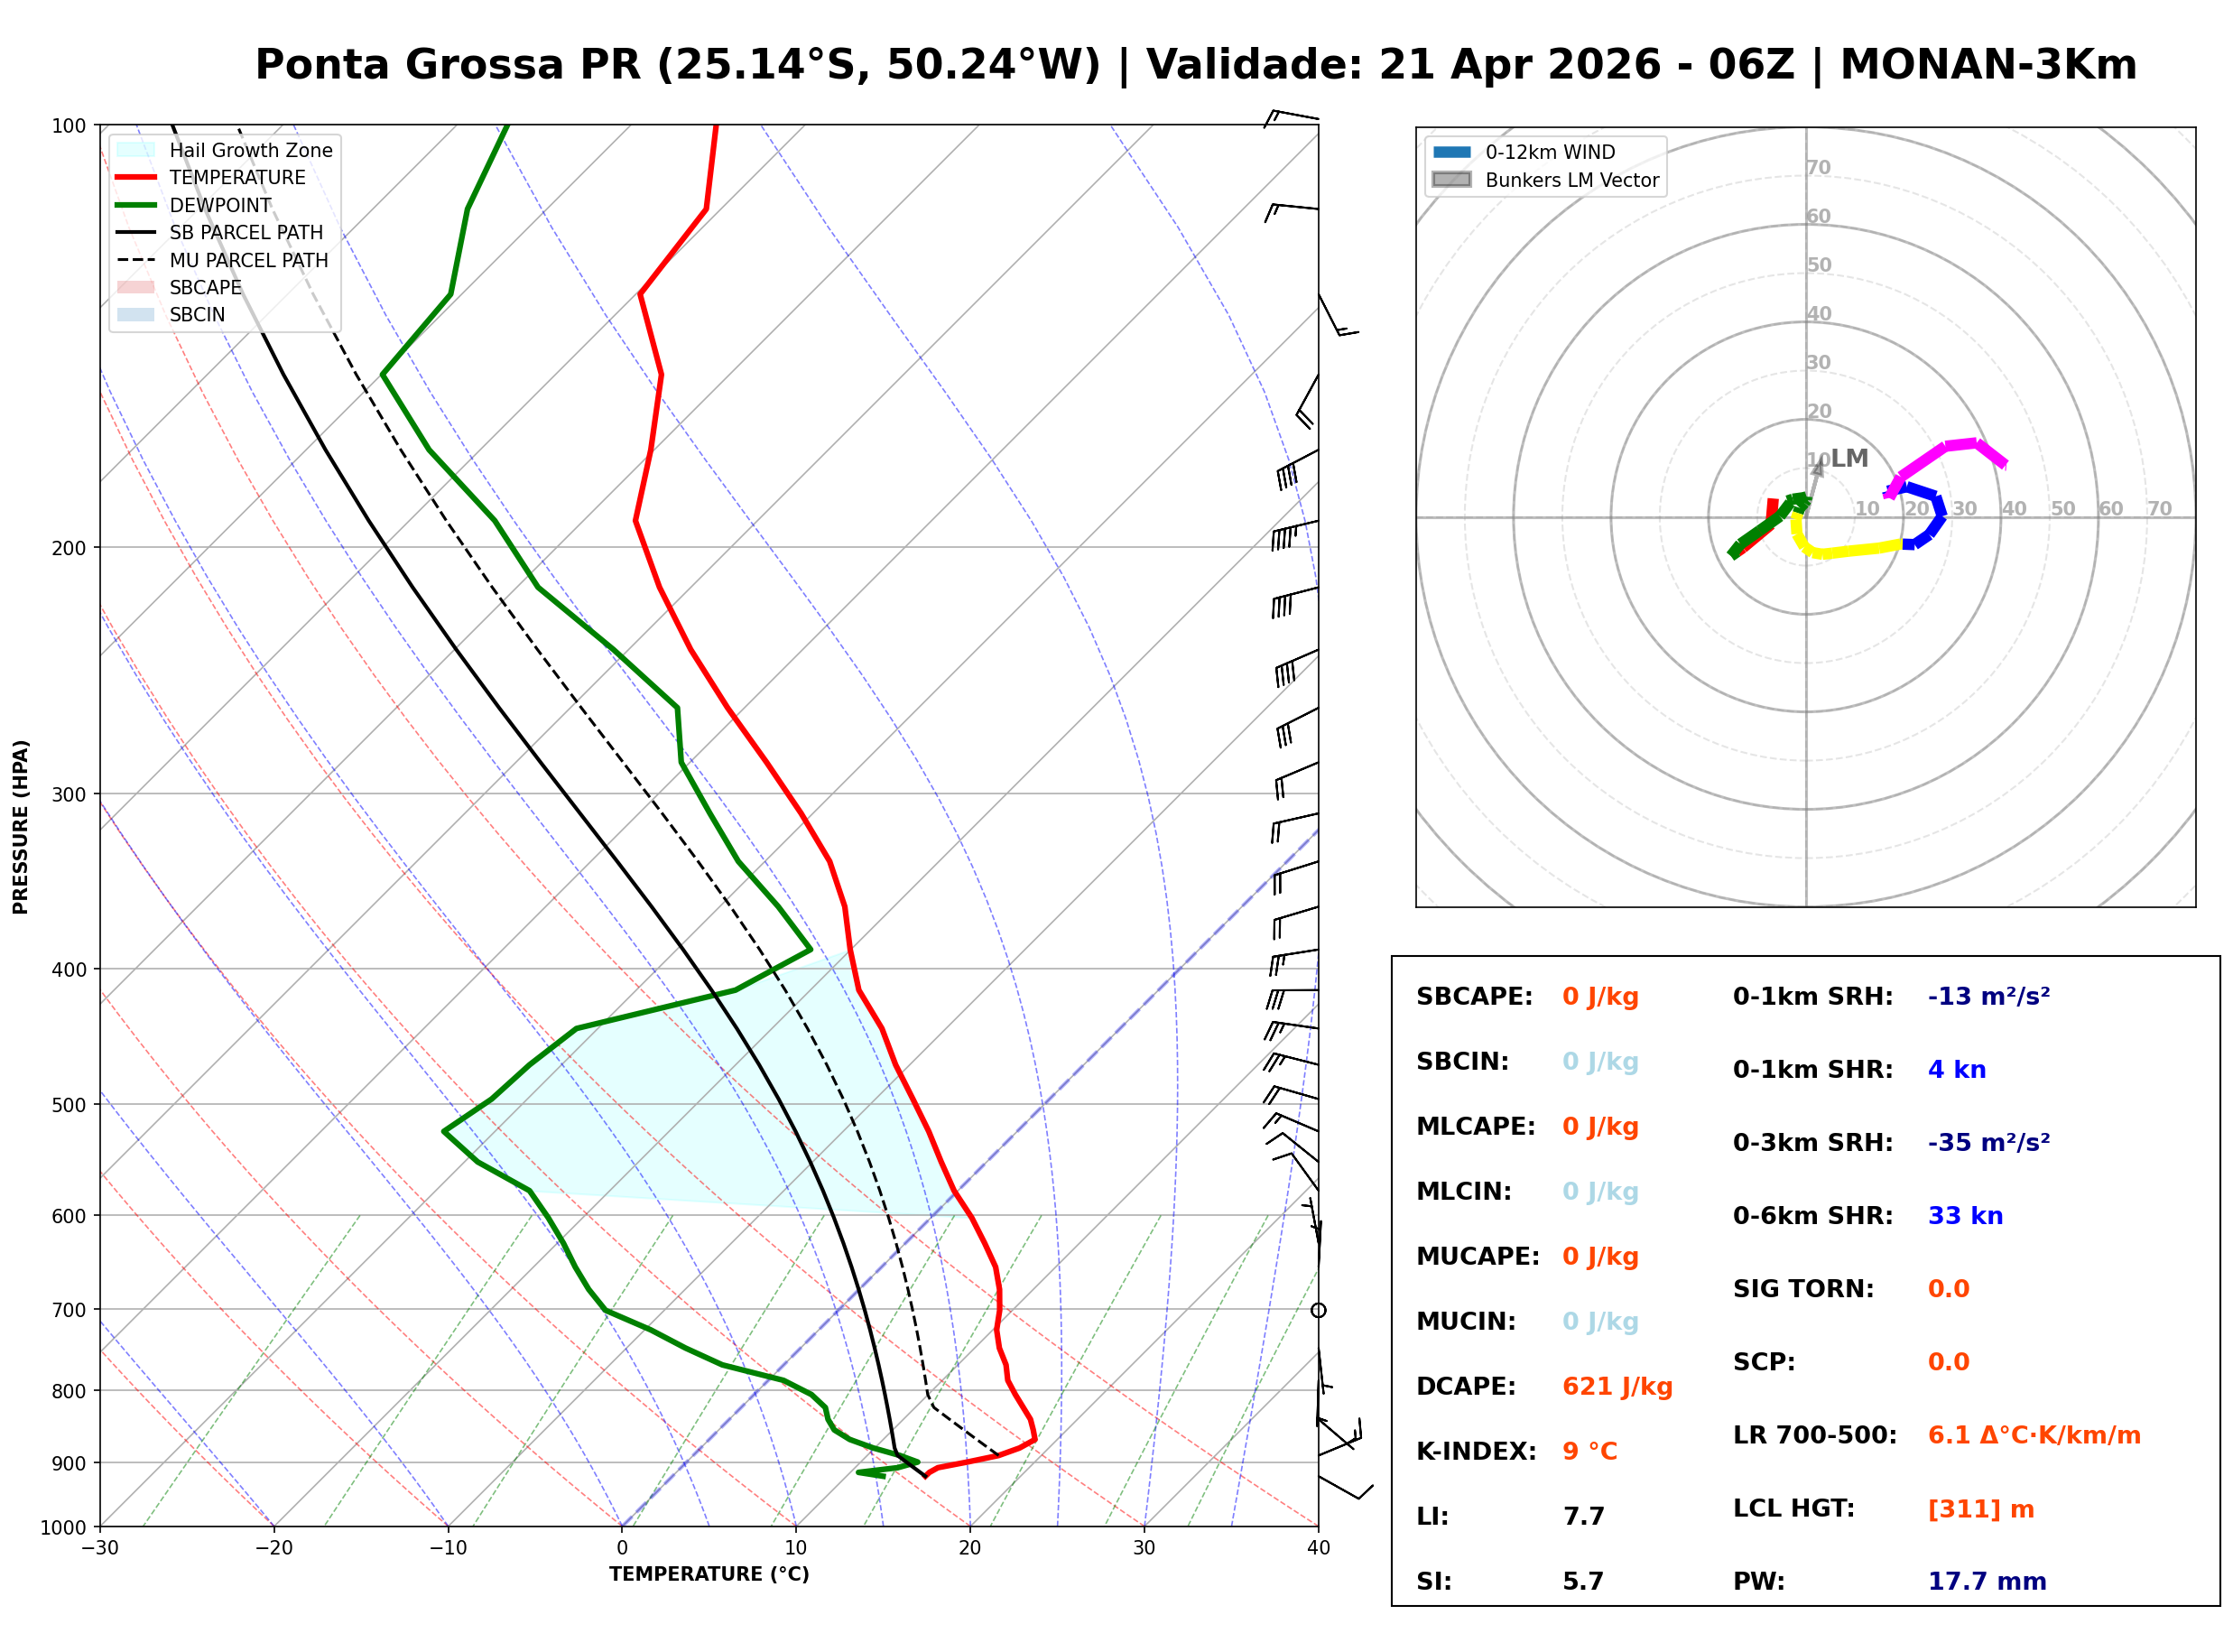Viewport: 2233px width, 1652px height.
Task: Click the SBCIN legend swatch
Action: pos(136,314)
